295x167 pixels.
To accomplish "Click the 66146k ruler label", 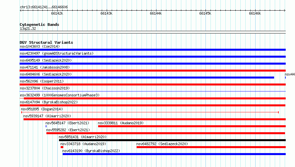I will click(255, 13).
